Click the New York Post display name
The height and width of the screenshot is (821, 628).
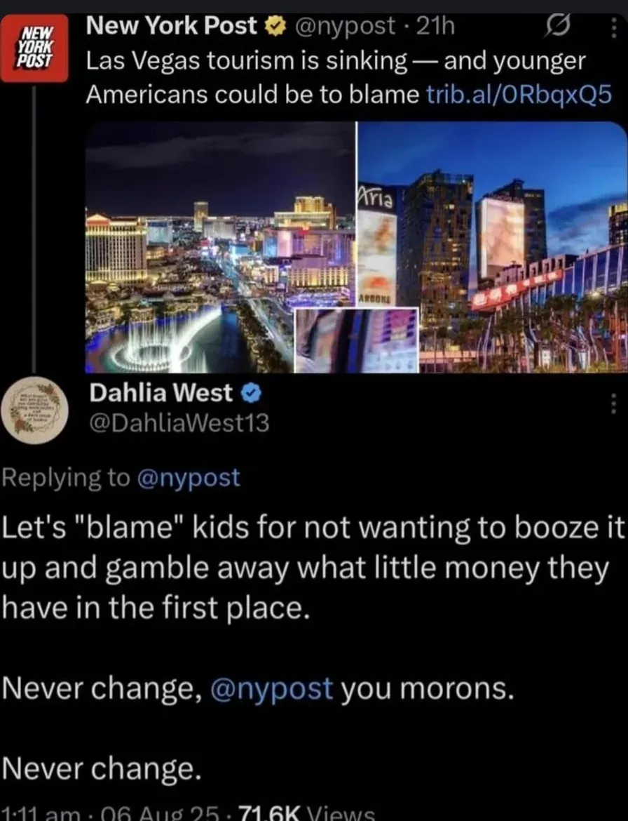pos(172,26)
